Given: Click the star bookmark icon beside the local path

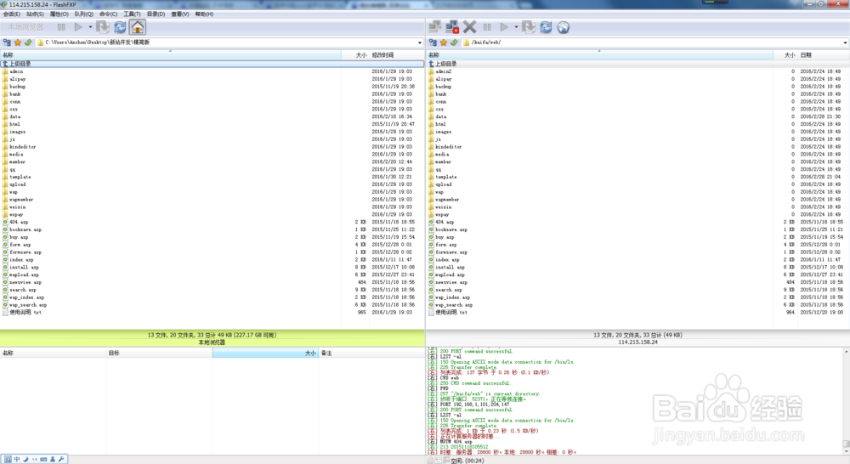Looking at the screenshot, I should click(x=17, y=42).
